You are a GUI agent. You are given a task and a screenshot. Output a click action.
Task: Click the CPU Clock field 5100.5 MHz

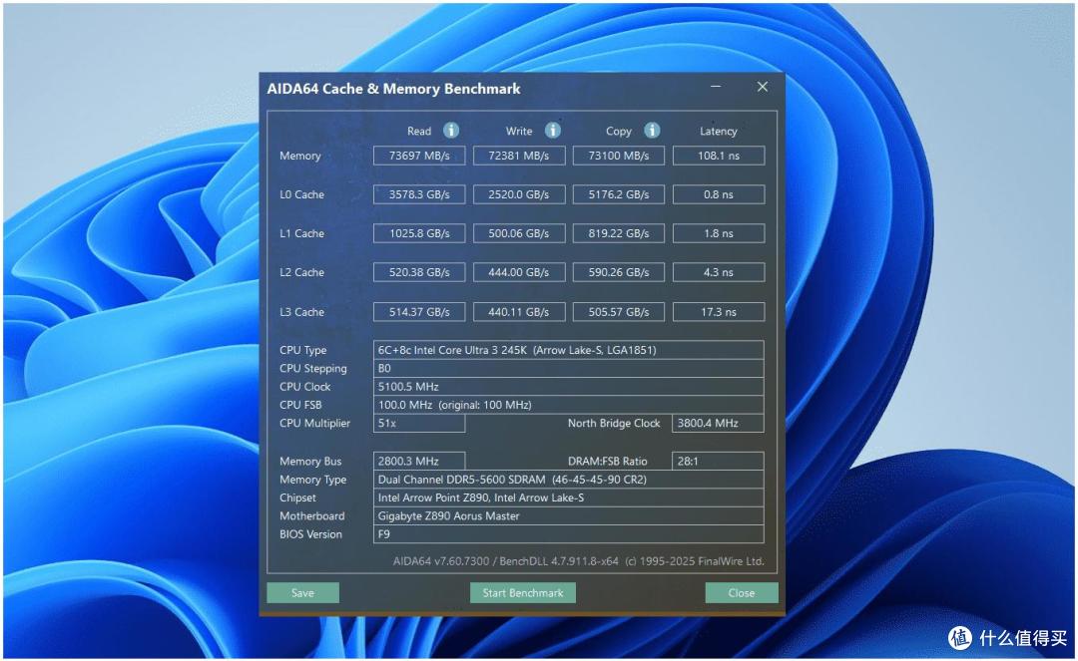[x=569, y=387]
